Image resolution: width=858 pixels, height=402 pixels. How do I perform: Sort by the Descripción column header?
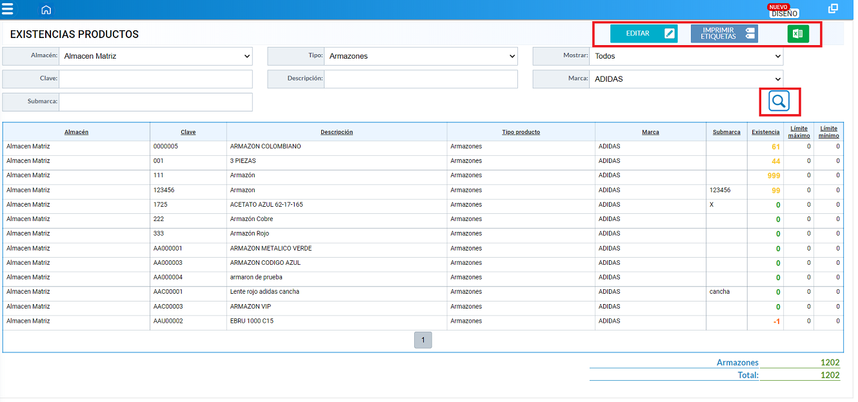(337, 132)
